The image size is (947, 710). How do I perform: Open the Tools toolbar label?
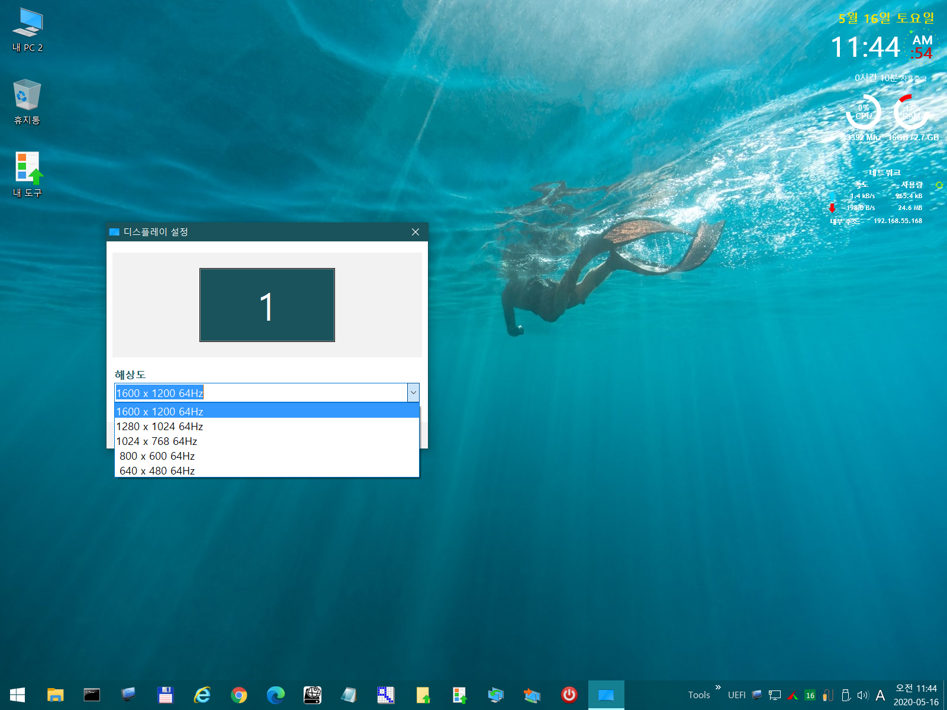pos(699,695)
